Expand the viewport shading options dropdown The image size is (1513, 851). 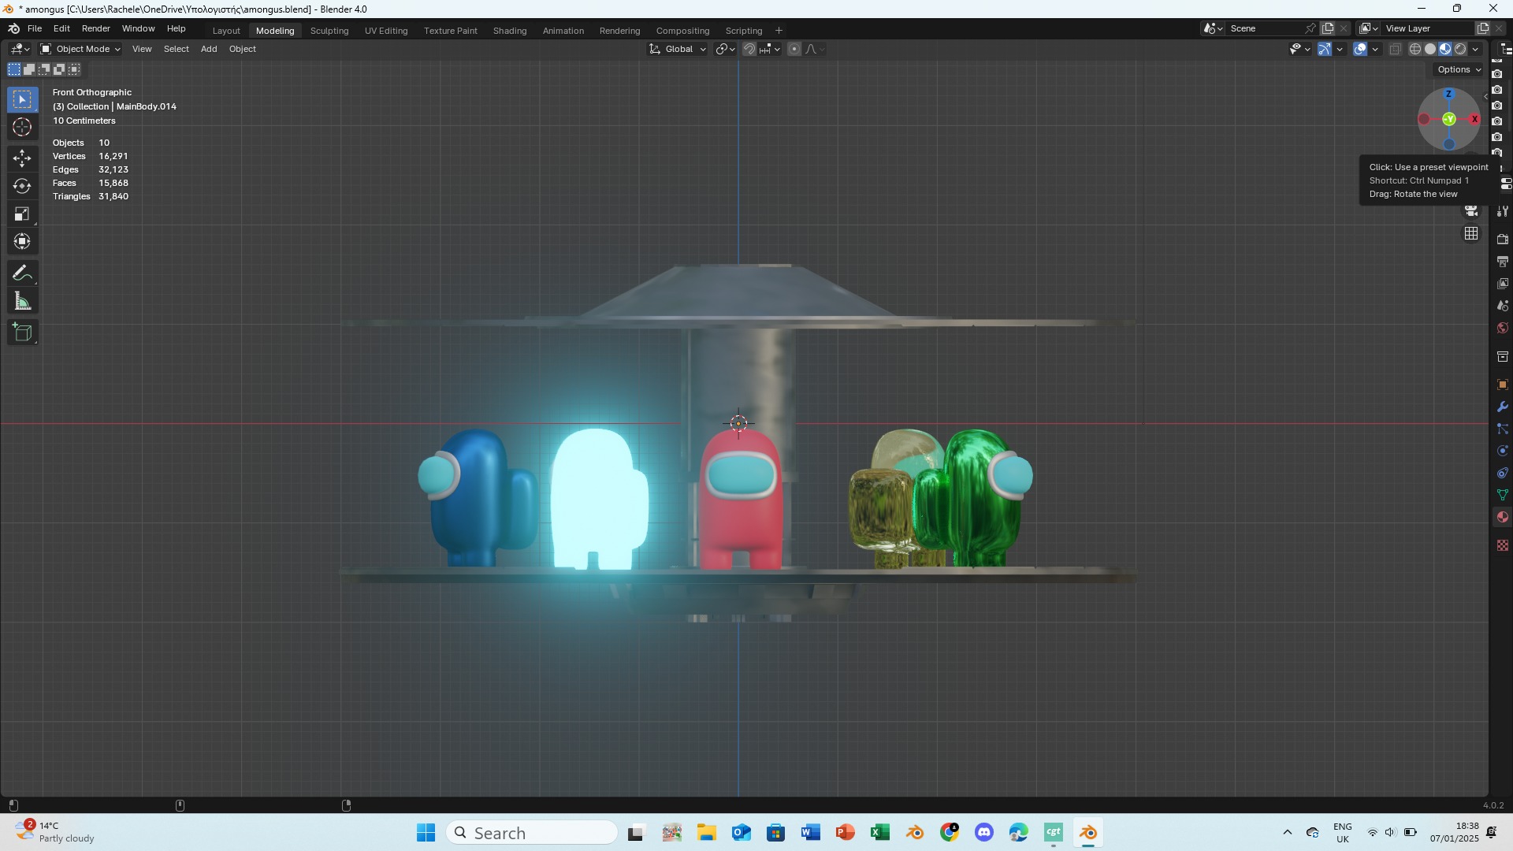[1475, 49]
